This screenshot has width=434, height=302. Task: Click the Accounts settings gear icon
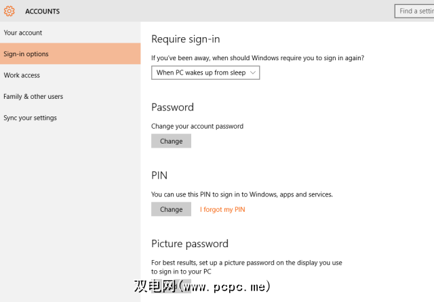(9, 11)
